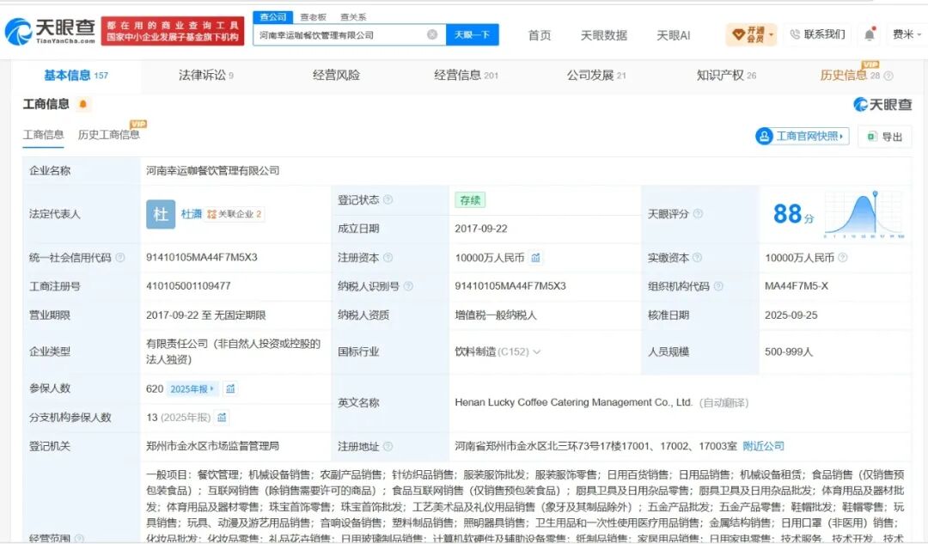Open the 基本信息 tab
928x544 pixels.
point(76,75)
